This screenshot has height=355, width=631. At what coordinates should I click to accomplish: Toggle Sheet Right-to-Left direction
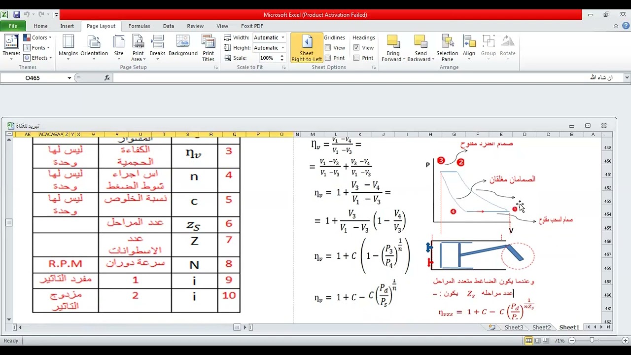307,47
